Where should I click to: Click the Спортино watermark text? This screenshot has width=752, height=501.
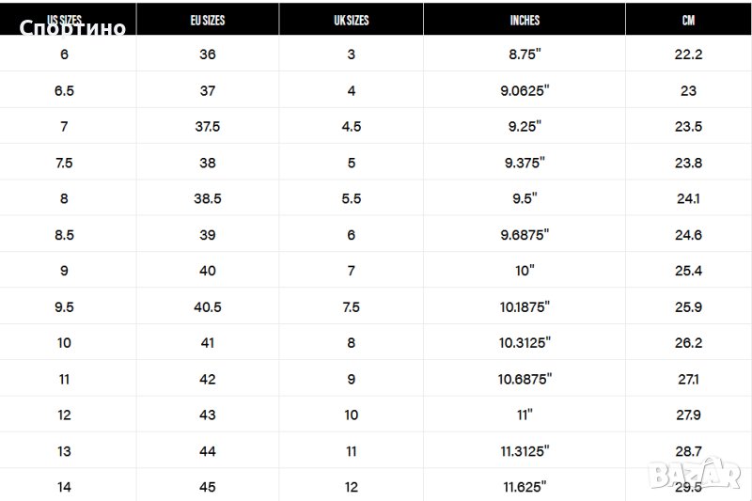(x=72, y=28)
